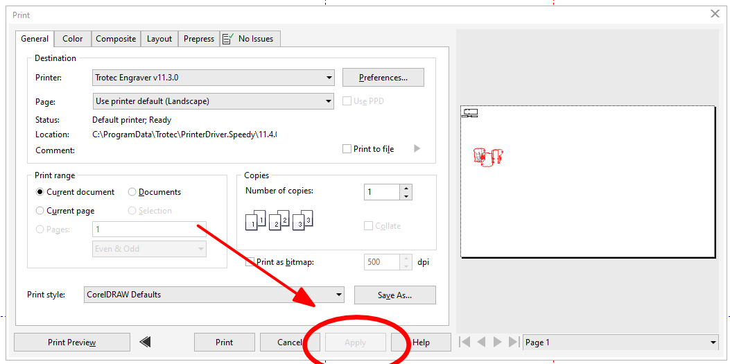Enable Print to file checkbox
The width and height of the screenshot is (730, 364).
point(347,149)
